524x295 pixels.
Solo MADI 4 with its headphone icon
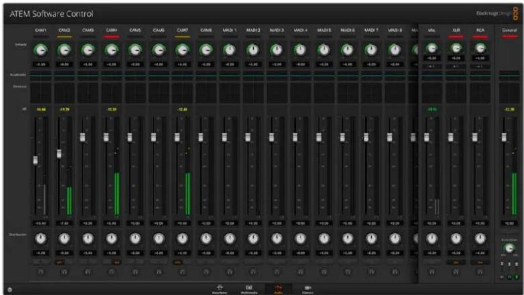tap(300, 272)
